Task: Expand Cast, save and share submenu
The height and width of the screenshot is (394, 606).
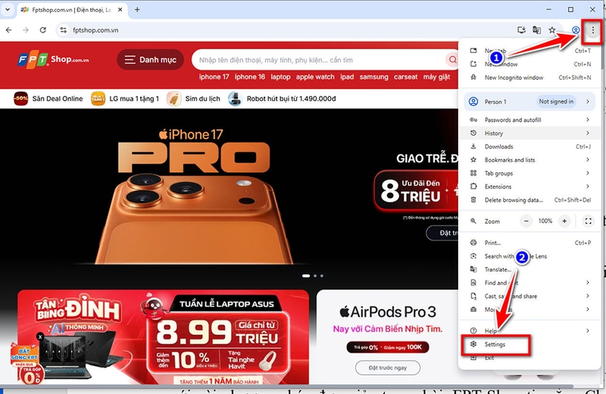Action: (x=530, y=296)
